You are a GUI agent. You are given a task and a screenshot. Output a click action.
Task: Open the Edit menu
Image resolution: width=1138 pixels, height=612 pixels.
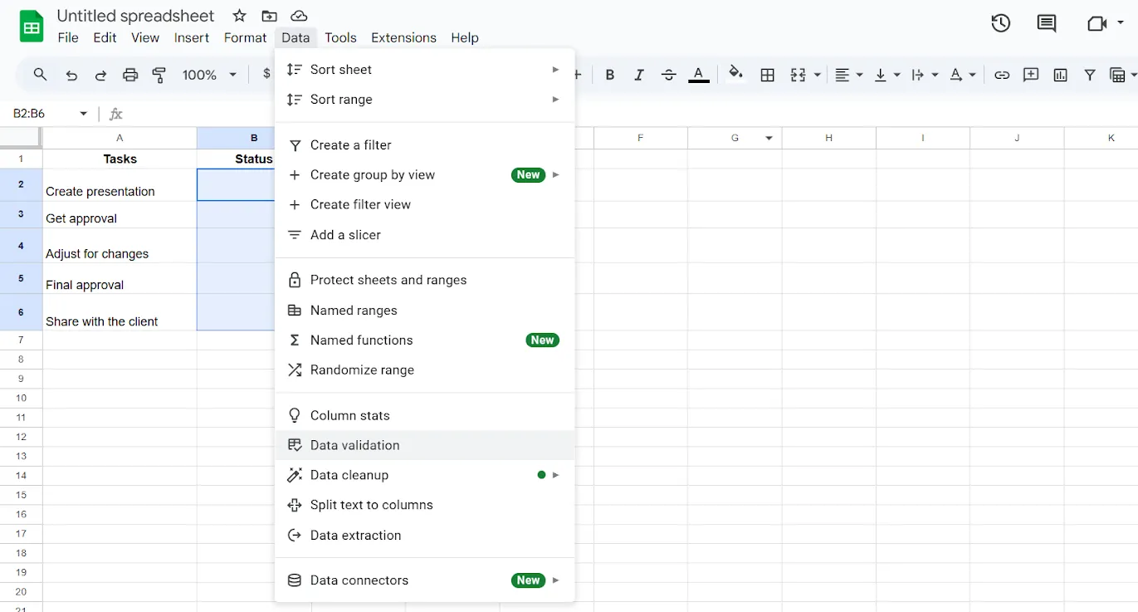click(105, 37)
